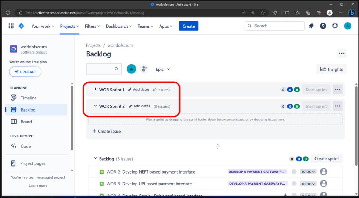Add dates to WOR Sprint 2

click(140, 106)
